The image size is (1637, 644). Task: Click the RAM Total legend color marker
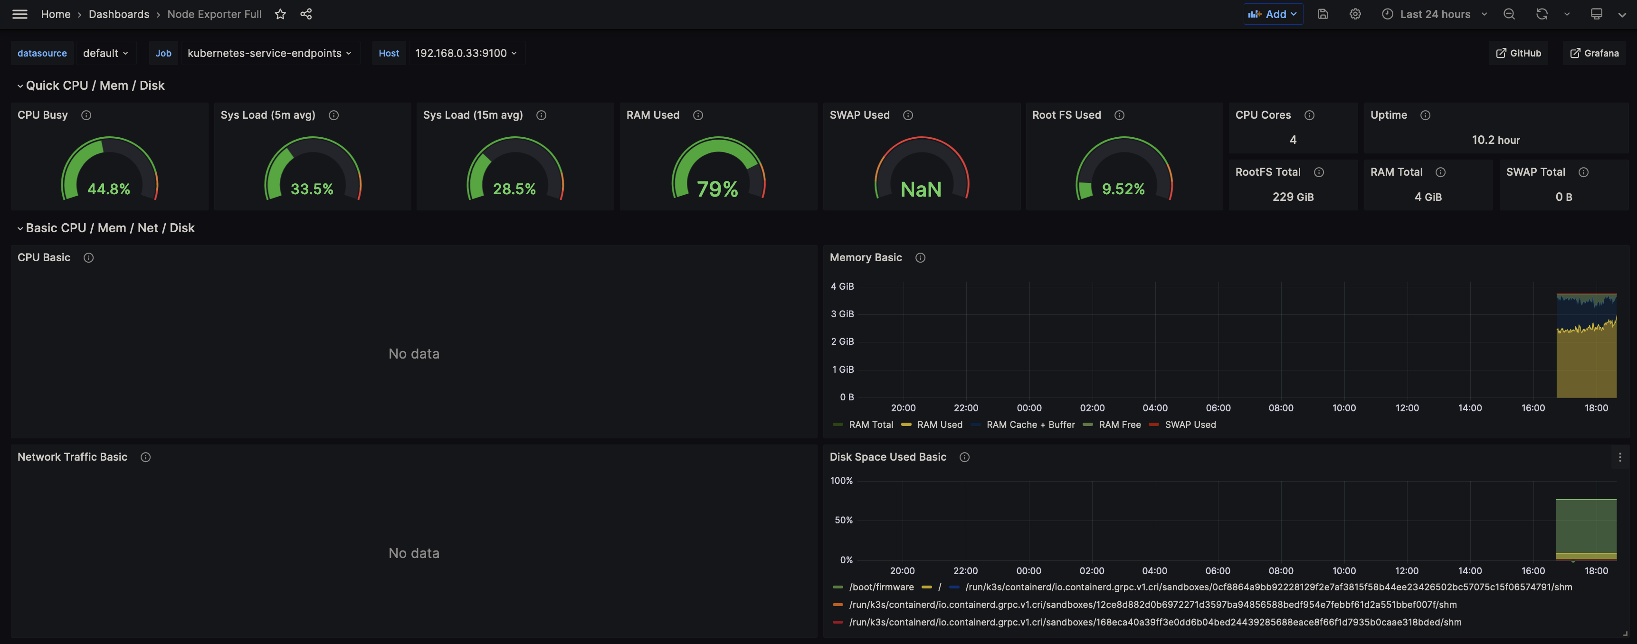[x=838, y=424]
